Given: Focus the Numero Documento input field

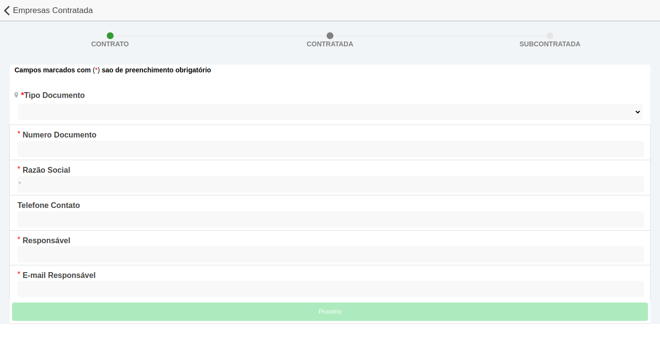Looking at the screenshot, I should click(330, 149).
